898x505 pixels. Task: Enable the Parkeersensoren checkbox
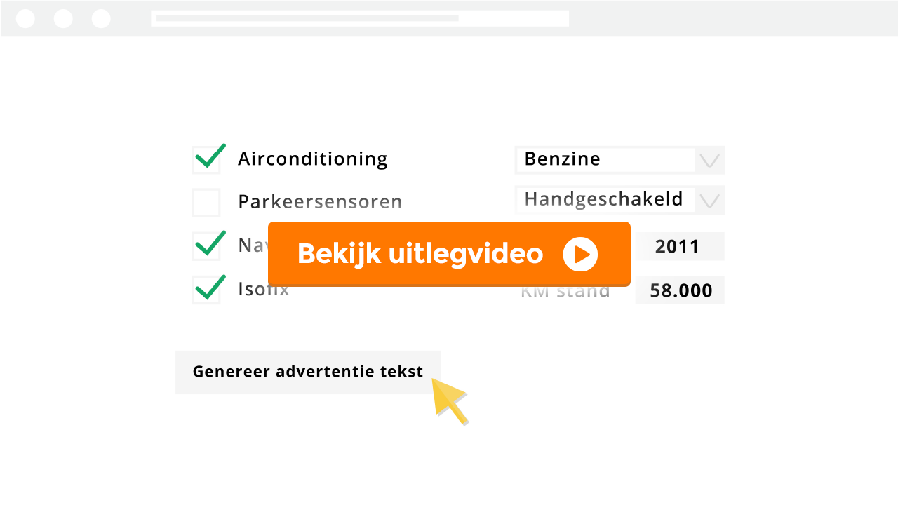click(206, 203)
